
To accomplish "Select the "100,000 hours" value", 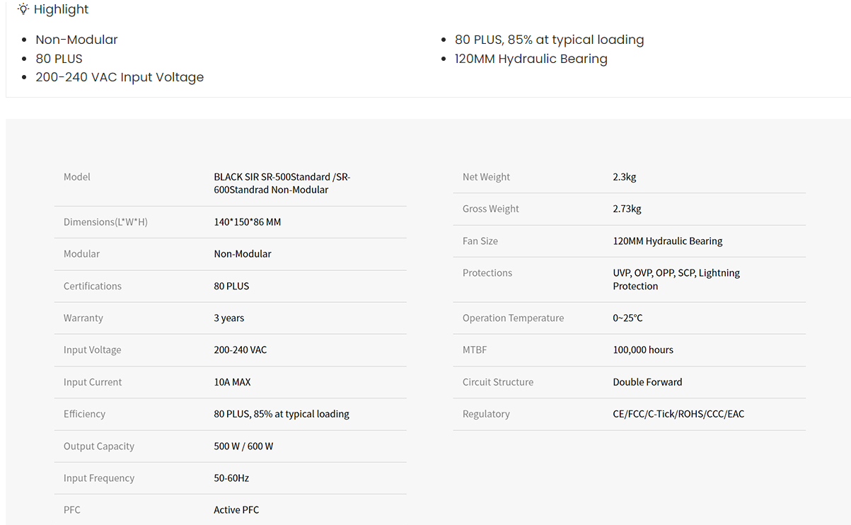I will 643,350.
